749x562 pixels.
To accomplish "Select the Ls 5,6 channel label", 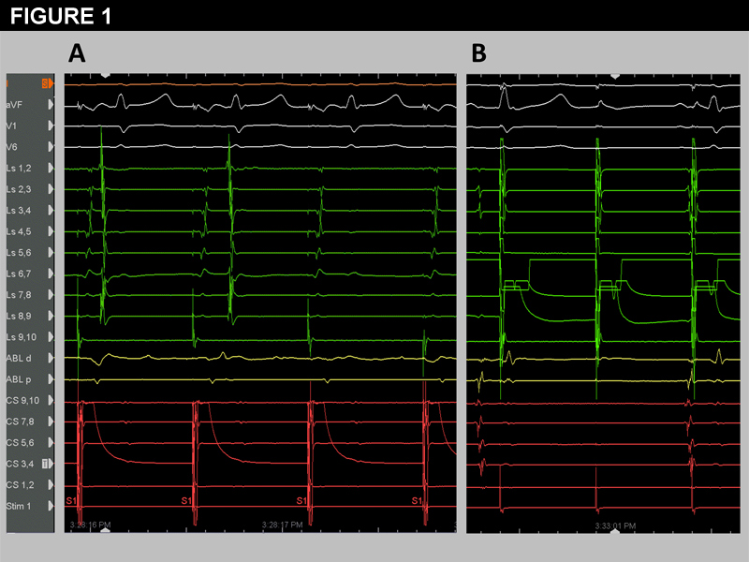I will tap(19, 253).
